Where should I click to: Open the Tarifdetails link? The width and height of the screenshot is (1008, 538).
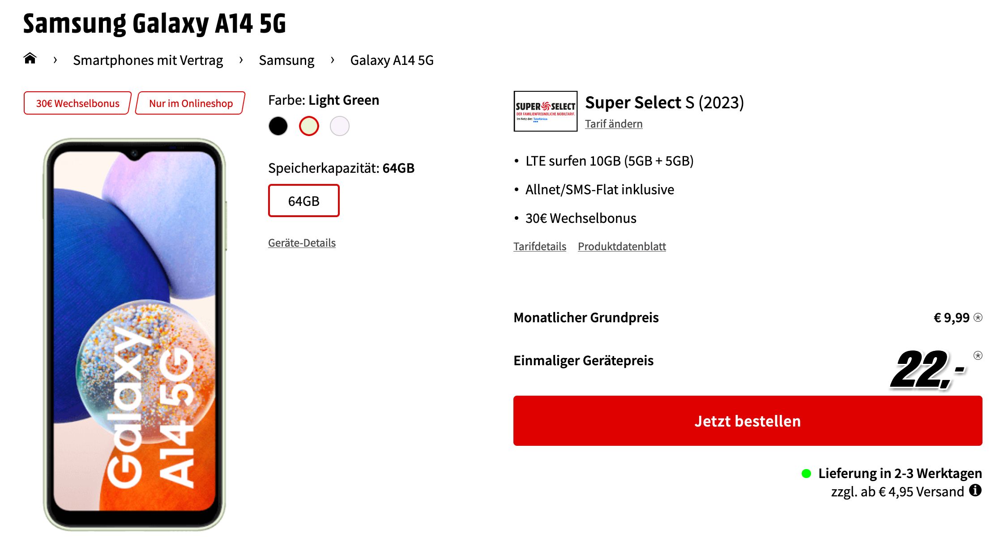pyautogui.click(x=539, y=246)
